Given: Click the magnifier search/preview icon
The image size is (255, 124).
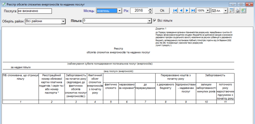Looking at the screenshot, I should (232, 10).
